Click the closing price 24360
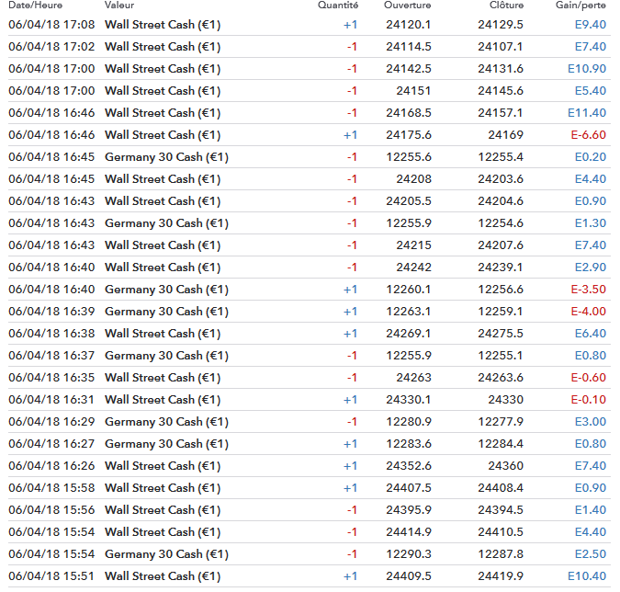Screen dimensions: 620x592 (x=506, y=466)
